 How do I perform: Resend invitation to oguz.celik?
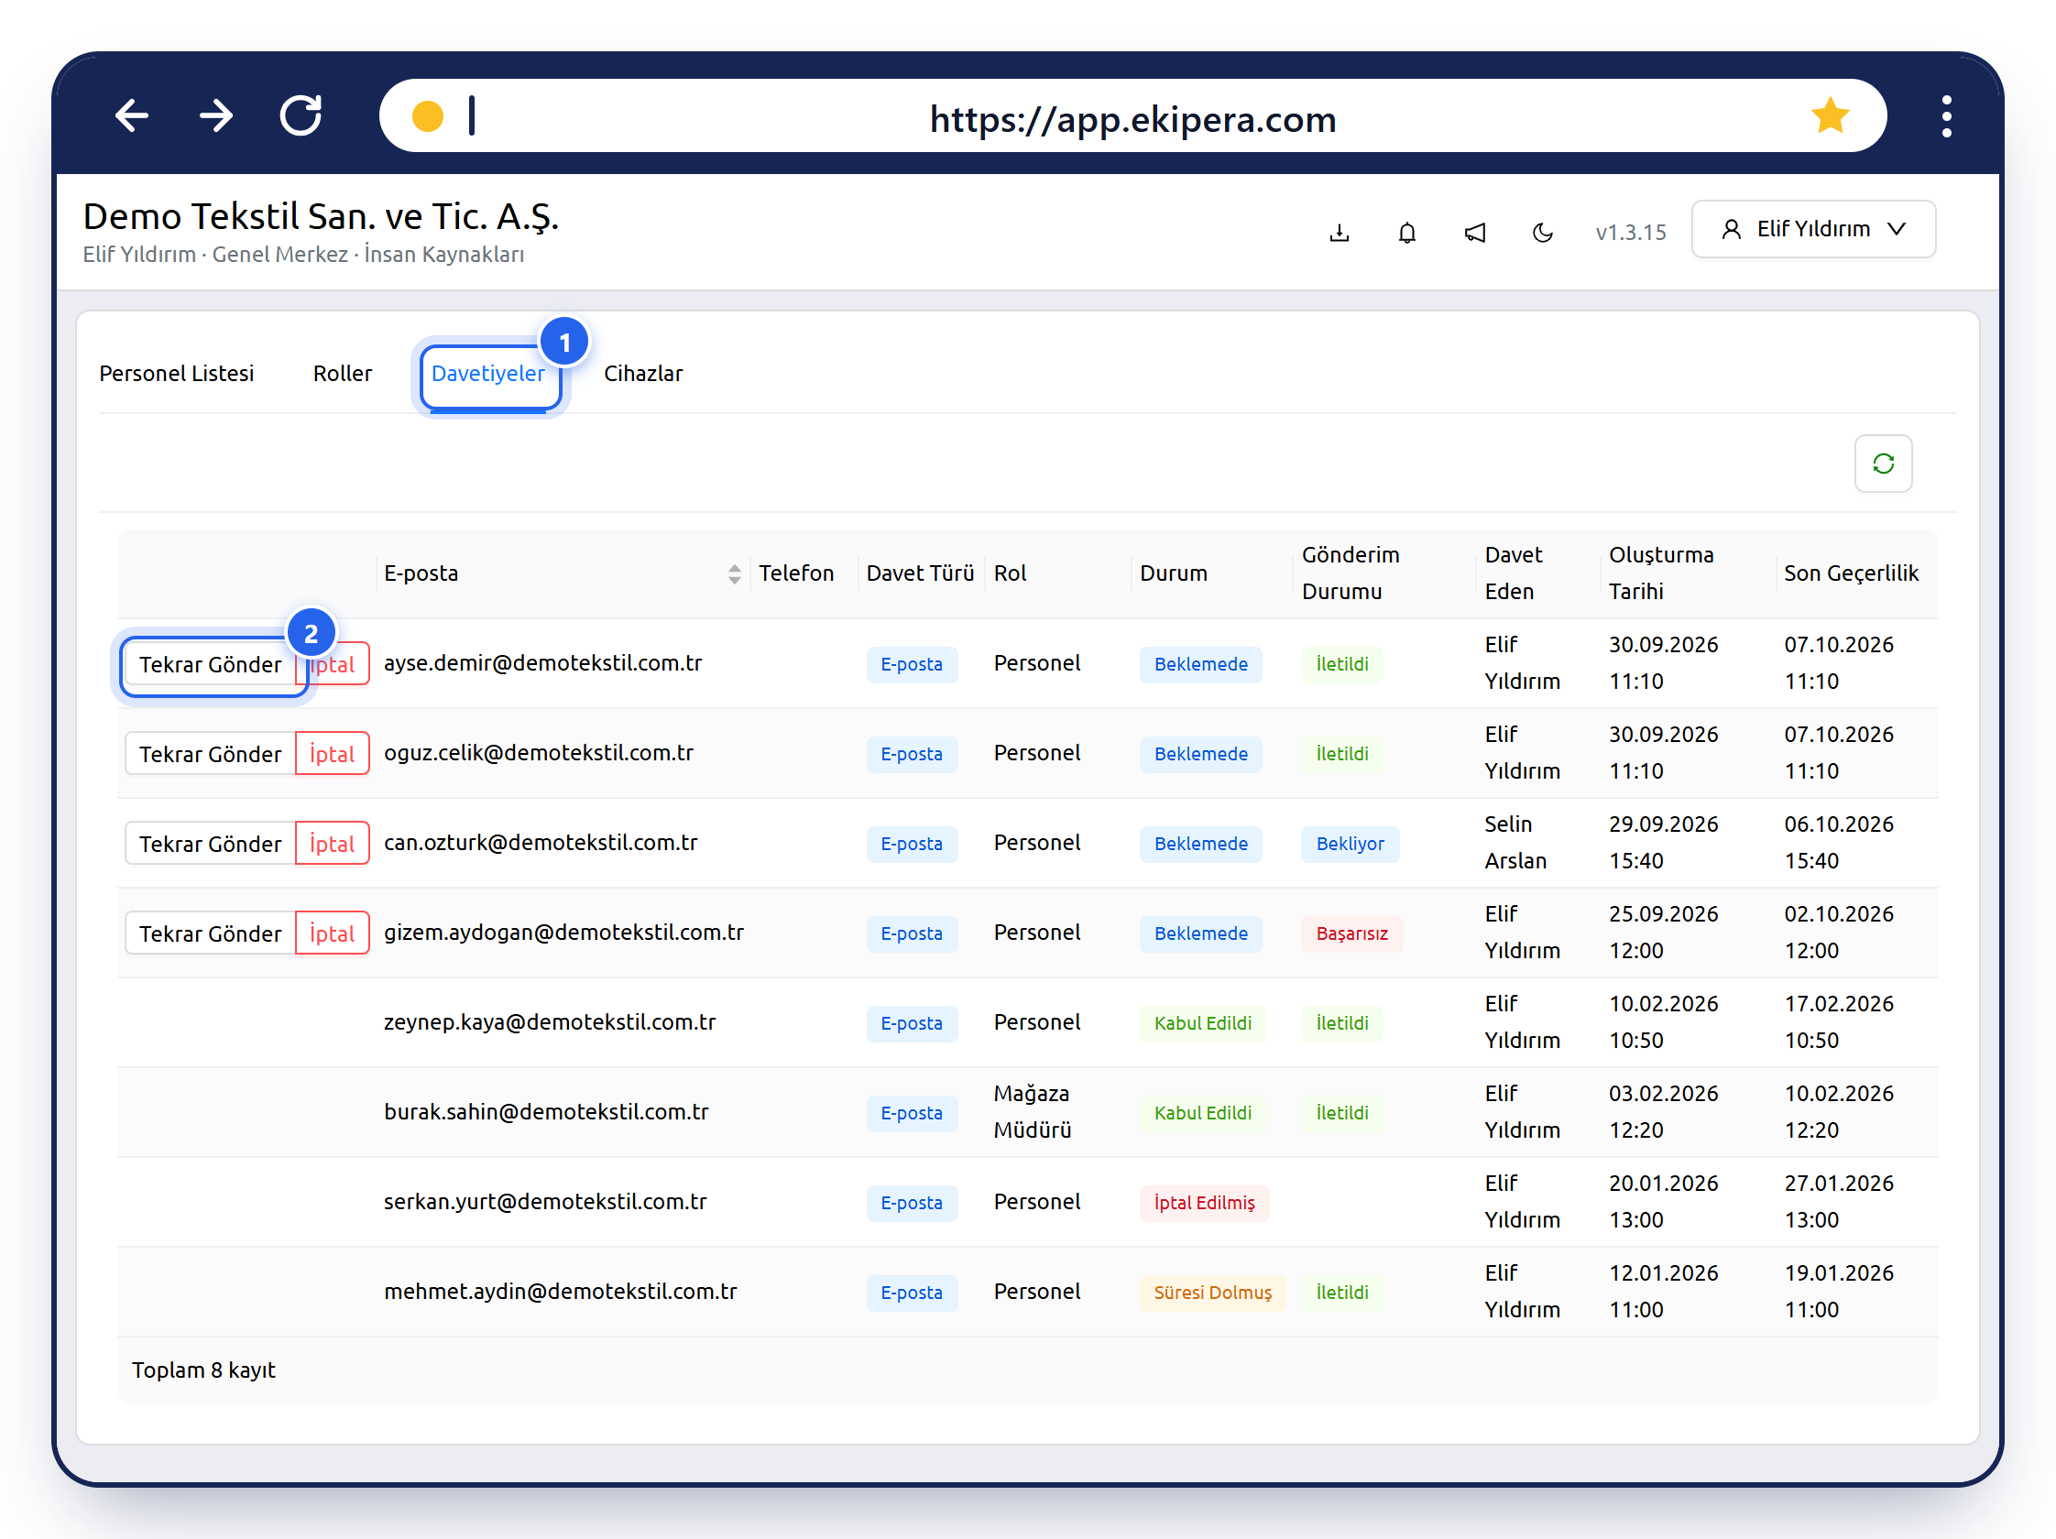coord(210,754)
